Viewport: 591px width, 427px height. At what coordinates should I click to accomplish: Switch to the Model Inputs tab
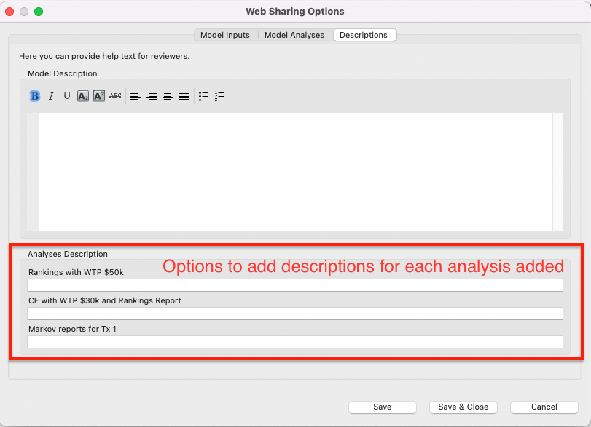coord(225,35)
